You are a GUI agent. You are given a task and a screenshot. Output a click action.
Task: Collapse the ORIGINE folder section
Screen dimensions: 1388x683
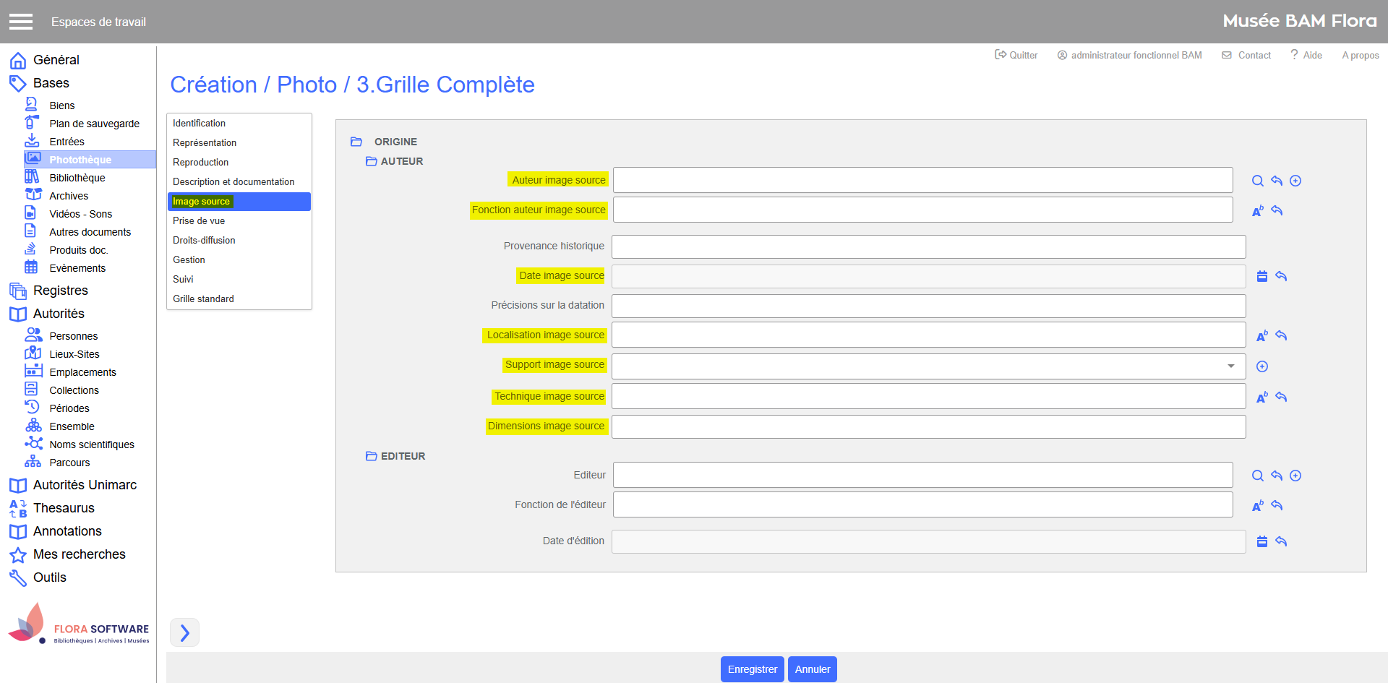coord(356,142)
